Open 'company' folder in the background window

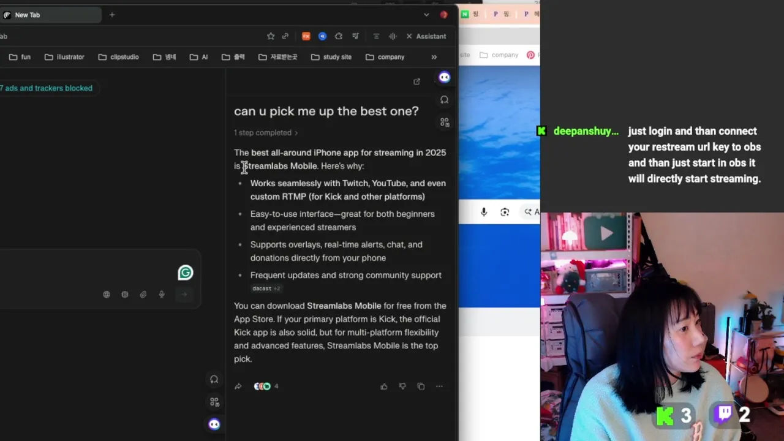pyautogui.click(x=499, y=55)
